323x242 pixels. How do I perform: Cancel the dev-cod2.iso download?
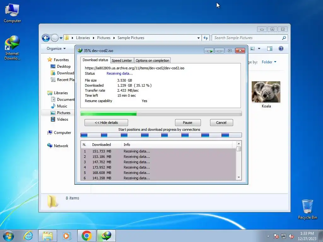coord(221,123)
